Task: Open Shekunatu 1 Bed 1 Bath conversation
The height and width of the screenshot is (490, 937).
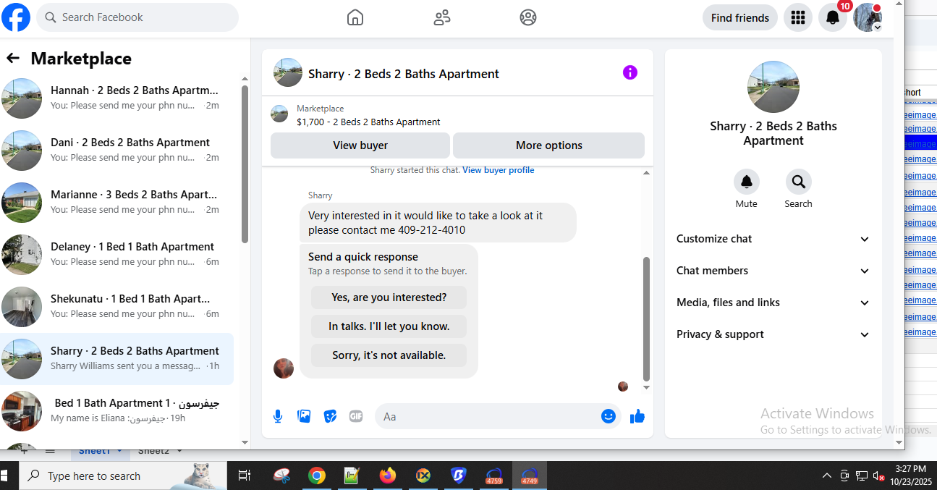Action: 116,307
